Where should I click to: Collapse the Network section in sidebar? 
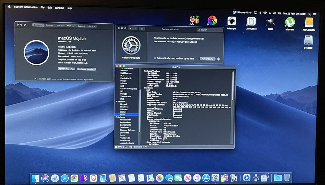point(116,101)
